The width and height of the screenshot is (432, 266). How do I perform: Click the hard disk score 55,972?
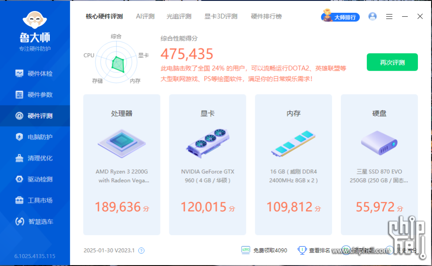point(375,207)
